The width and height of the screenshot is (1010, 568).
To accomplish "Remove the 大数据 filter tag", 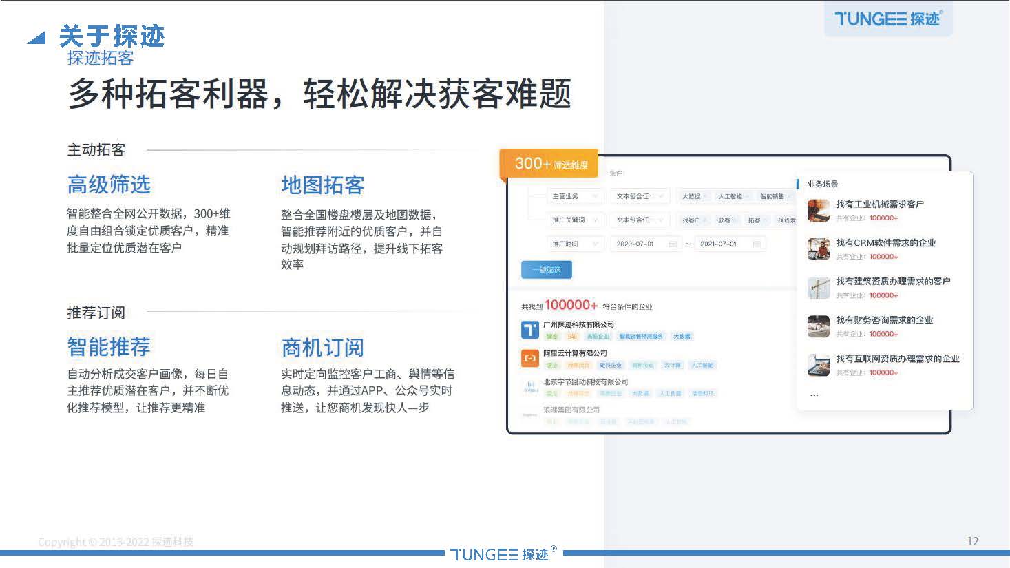I will [708, 197].
